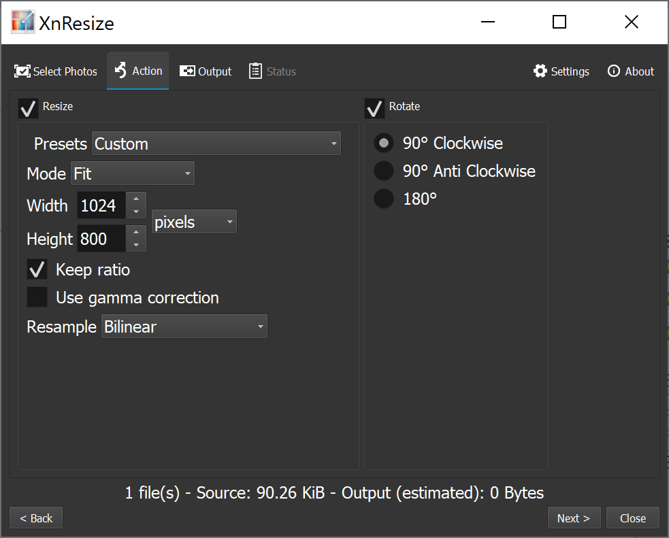Screen dimensions: 669x538
Task: Decrease Height with the down arrow
Action: click(x=136, y=245)
